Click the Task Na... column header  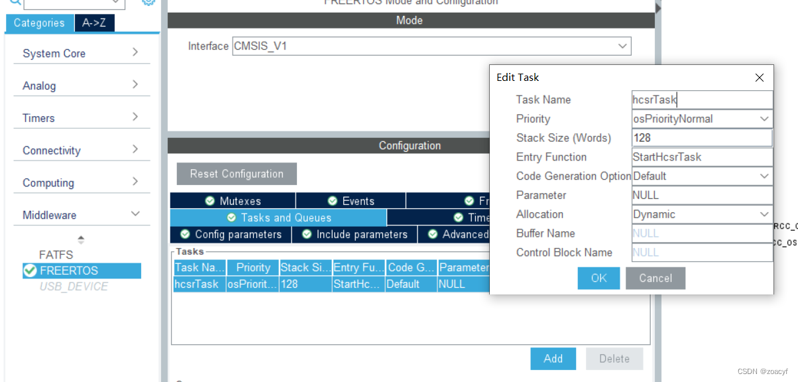199,267
